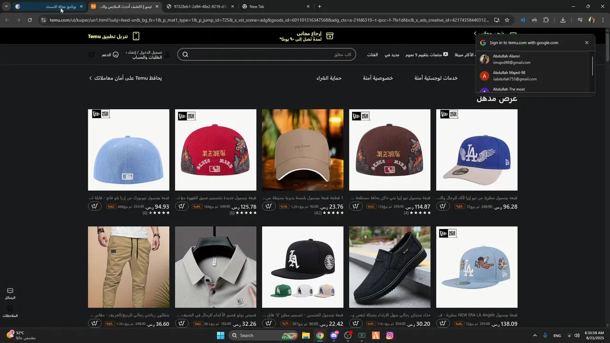Image resolution: width=610 pixels, height=343 pixels.
Task: Bookmark this page with the star icon
Action: click(x=507, y=20)
